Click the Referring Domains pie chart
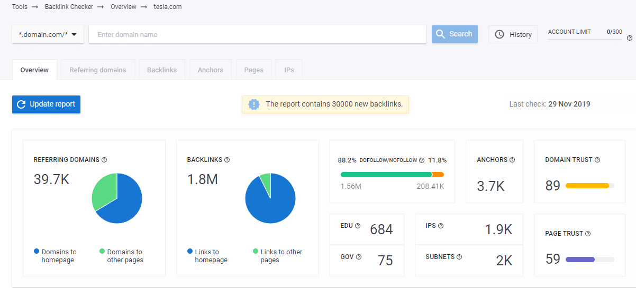 click(x=117, y=198)
